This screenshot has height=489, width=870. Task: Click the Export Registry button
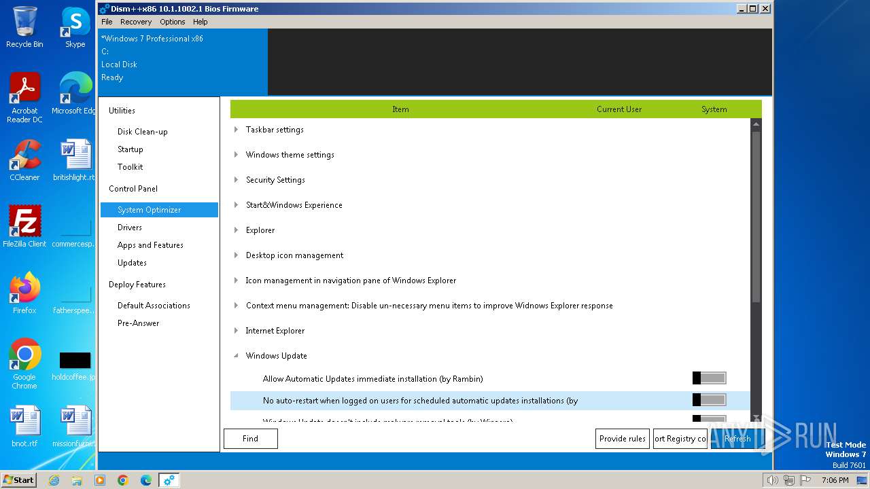click(680, 439)
